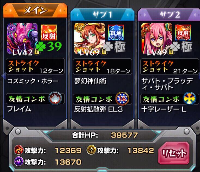Viewport: 200px width, 172px height.
Task: Toggle the lock on LV49 monster
Action: [x=171, y=51]
